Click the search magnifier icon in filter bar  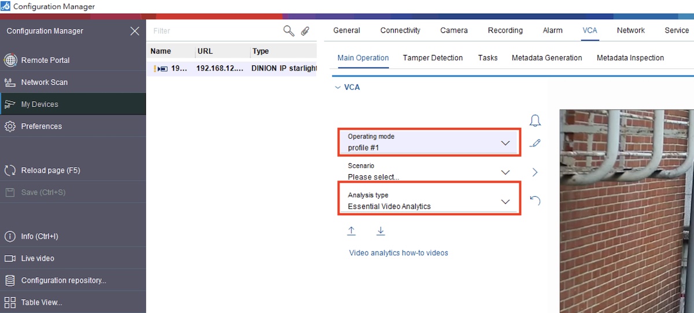(x=288, y=31)
